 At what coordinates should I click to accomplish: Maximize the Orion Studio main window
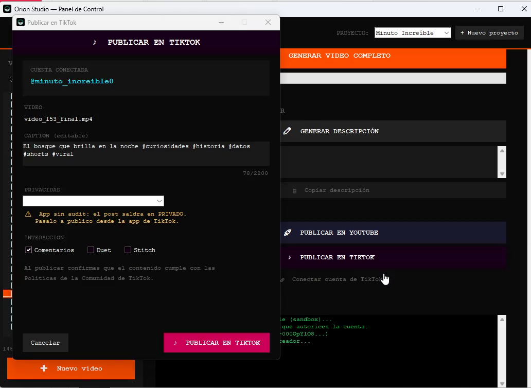pyautogui.click(x=501, y=9)
